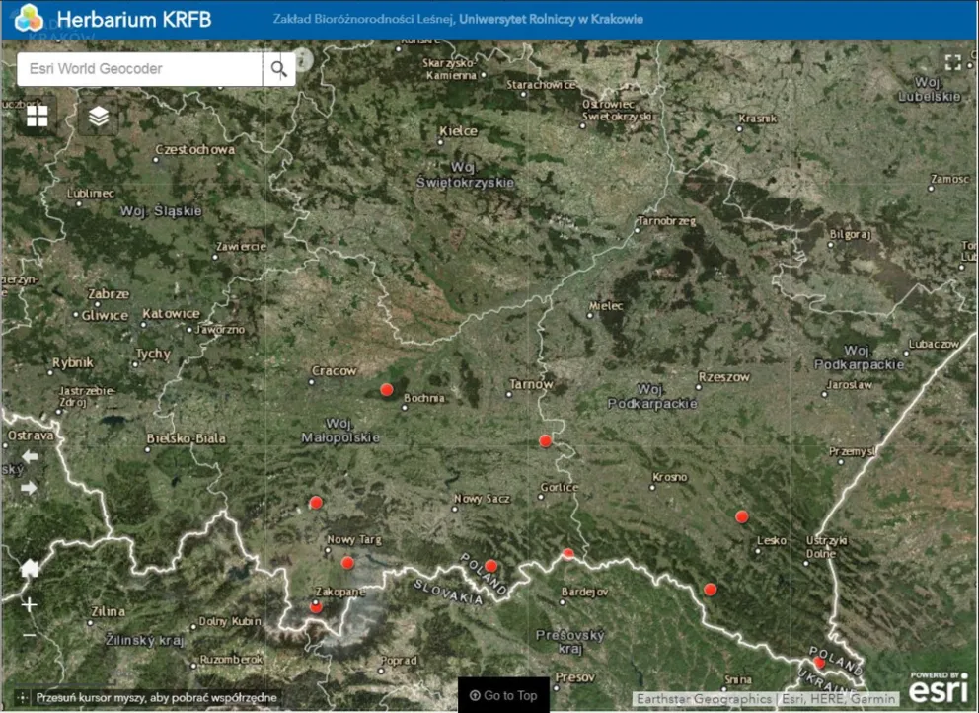979x713 pixels.
Task: Open the layers list icon
Action: (x=98, y=116)
